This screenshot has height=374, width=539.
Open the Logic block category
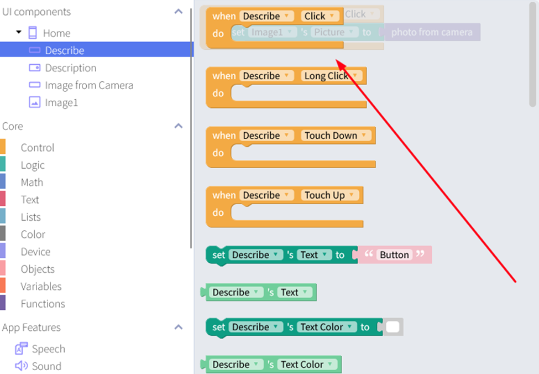[33, 165]
